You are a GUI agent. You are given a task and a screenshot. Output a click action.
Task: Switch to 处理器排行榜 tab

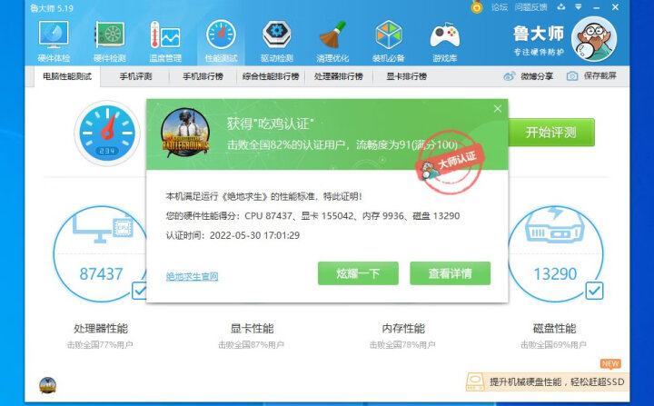pos(338,76)
